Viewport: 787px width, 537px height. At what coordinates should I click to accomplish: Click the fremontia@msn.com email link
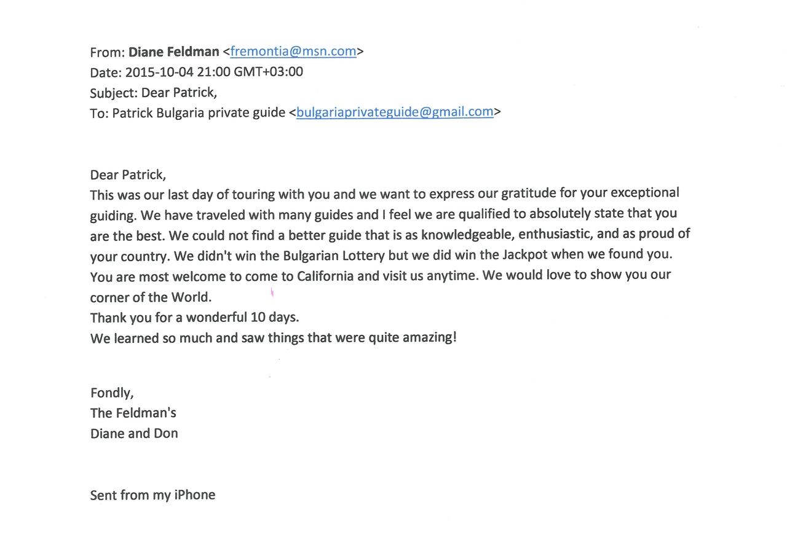tap(293, 51)
